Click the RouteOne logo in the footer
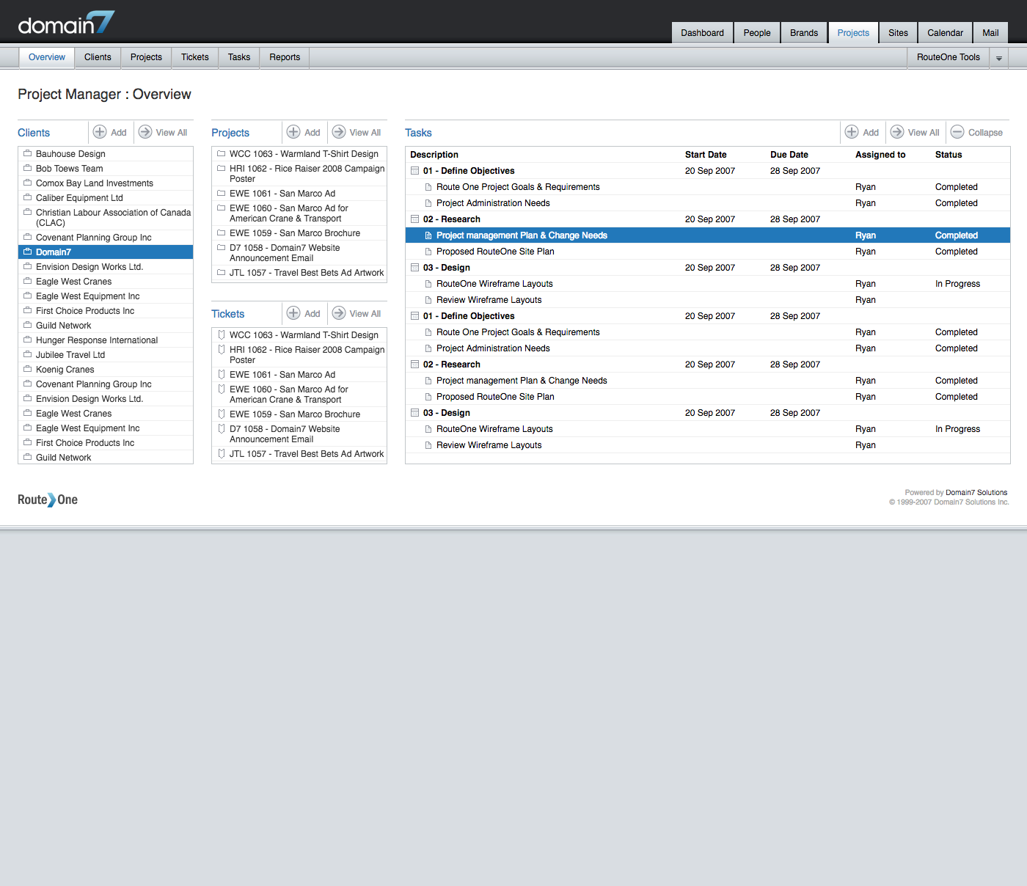Viewport: 1027px width, 886px height. point(48,499)
